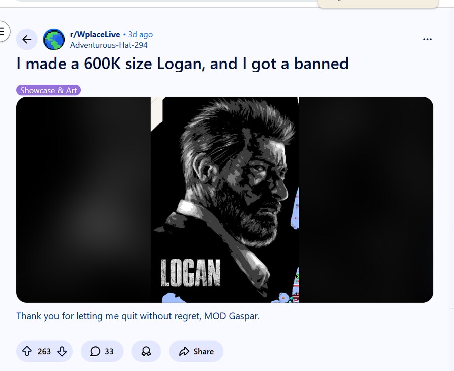Click the post body text about MOD Gaspar
Viewport: 454px width, 371px height.
point(138,316)
